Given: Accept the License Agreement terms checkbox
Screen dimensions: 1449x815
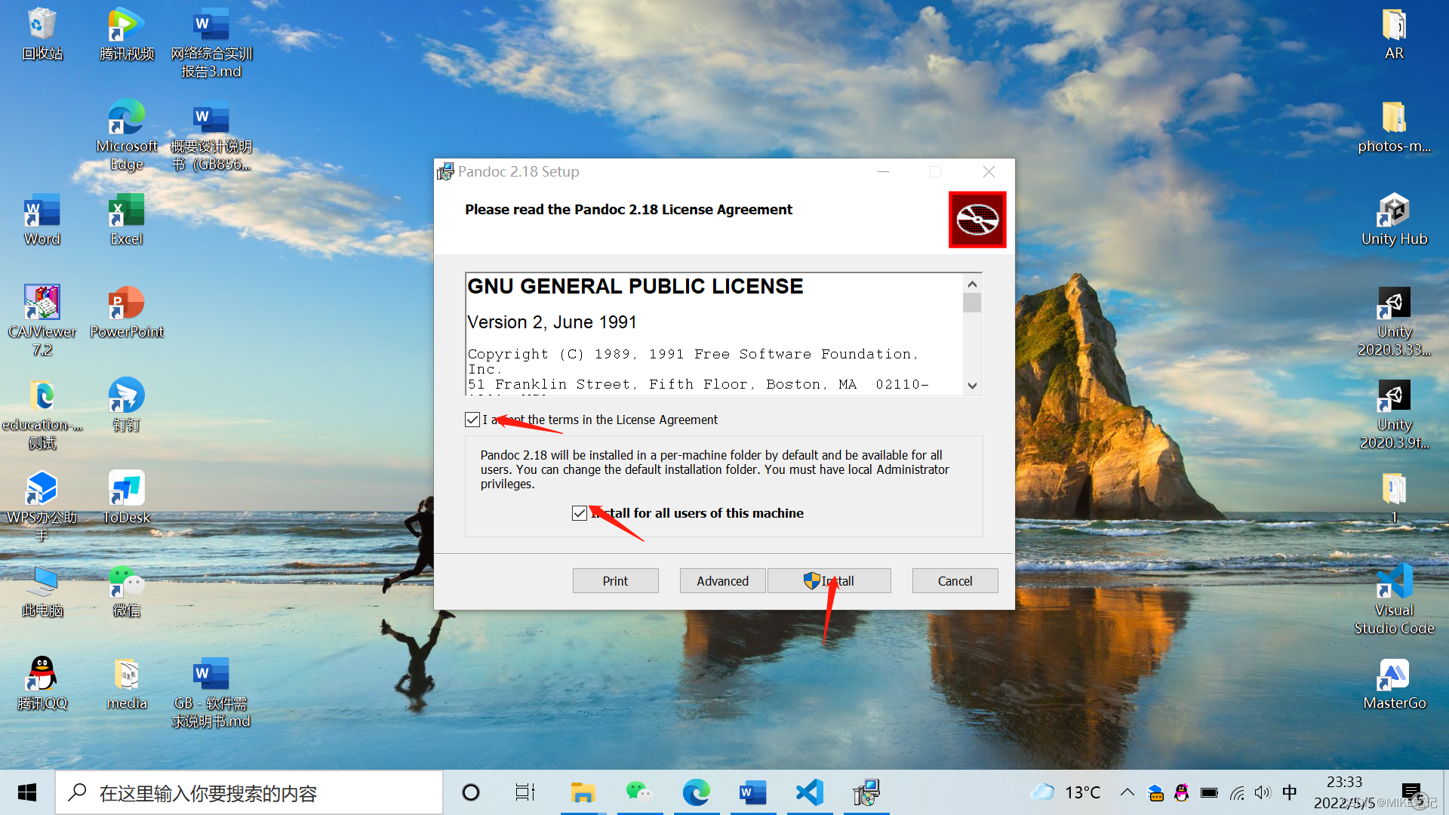Looking at the screenshot, I should [x=472, y=420].
